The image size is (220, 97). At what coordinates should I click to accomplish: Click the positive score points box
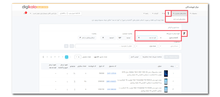click(x=70, y=13)
